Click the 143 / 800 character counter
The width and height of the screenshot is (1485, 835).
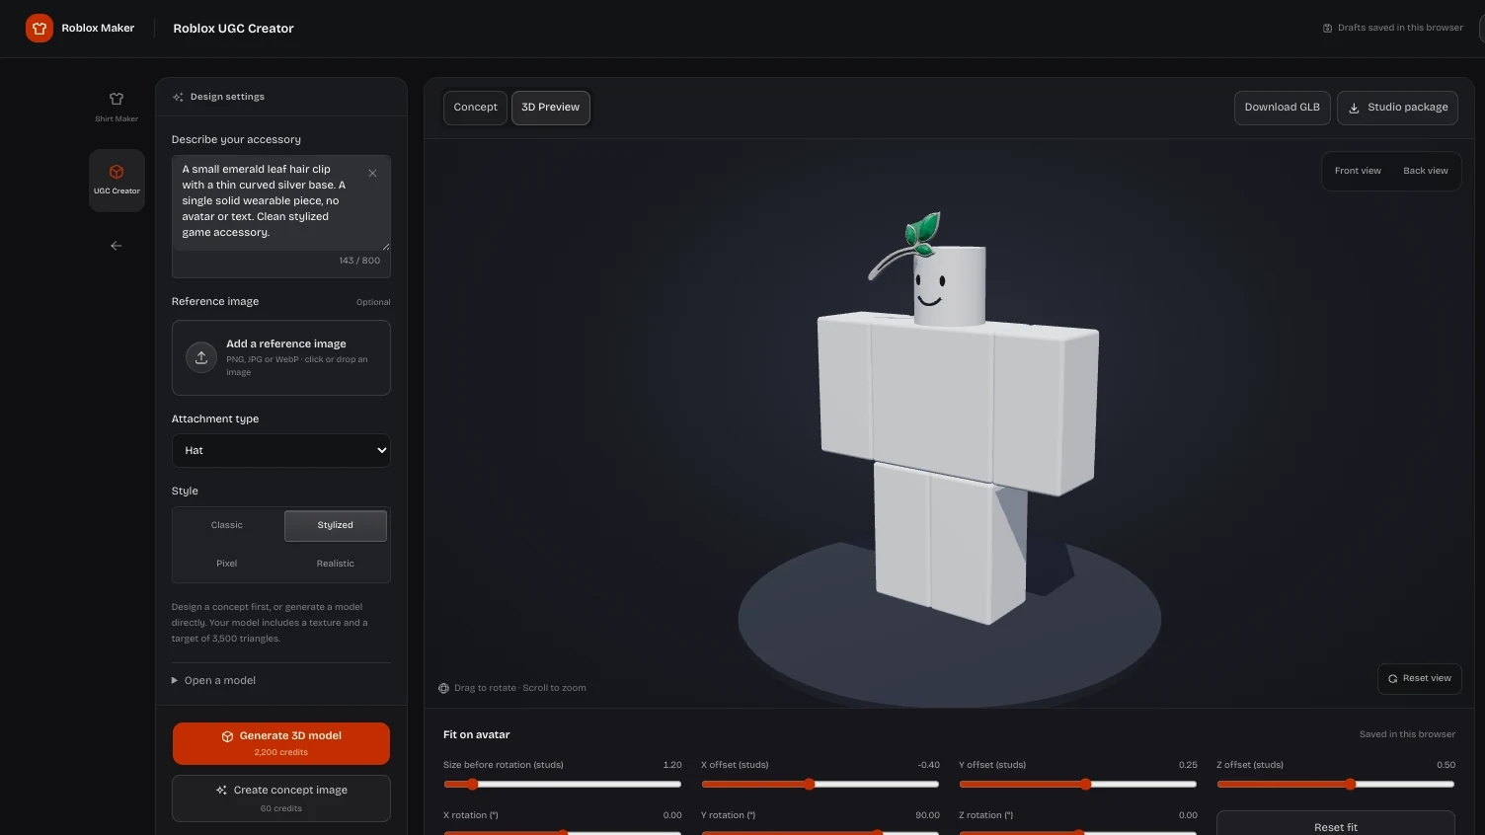click(x=359, y=261)
